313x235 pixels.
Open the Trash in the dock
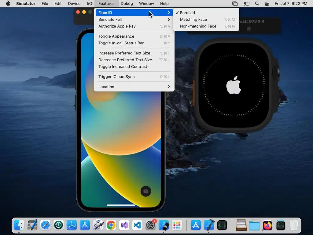(x=294, y=225)
